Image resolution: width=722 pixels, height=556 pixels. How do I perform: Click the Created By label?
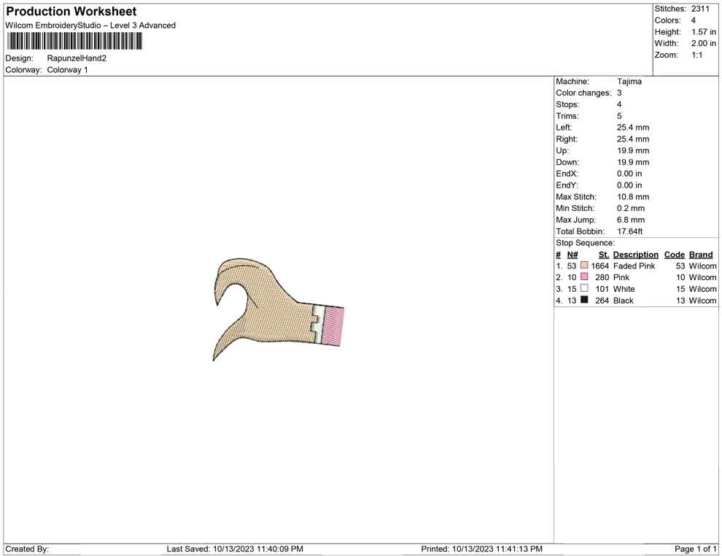[x=27, y=549]
